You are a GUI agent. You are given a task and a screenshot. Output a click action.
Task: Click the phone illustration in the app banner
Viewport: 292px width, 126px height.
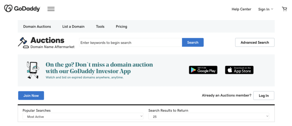point(33,70)
